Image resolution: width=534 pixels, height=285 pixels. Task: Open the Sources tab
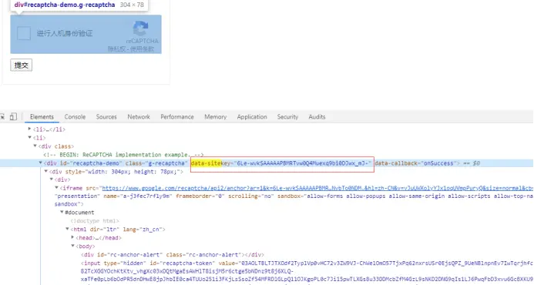tap(106, 117)
